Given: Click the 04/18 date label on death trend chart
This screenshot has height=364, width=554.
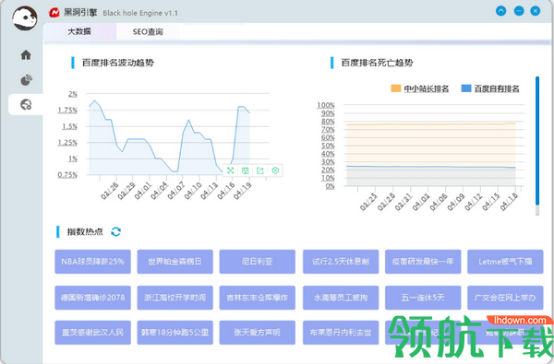Looking at the screenshot, I should click(509, 202).
